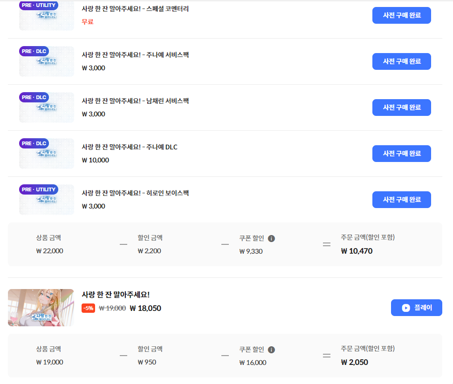Click 사전 구매 완료 for 주나예 서비스팩
Image resolution: width=453 pixels, height=384 pixels.
tap(401, 61)
